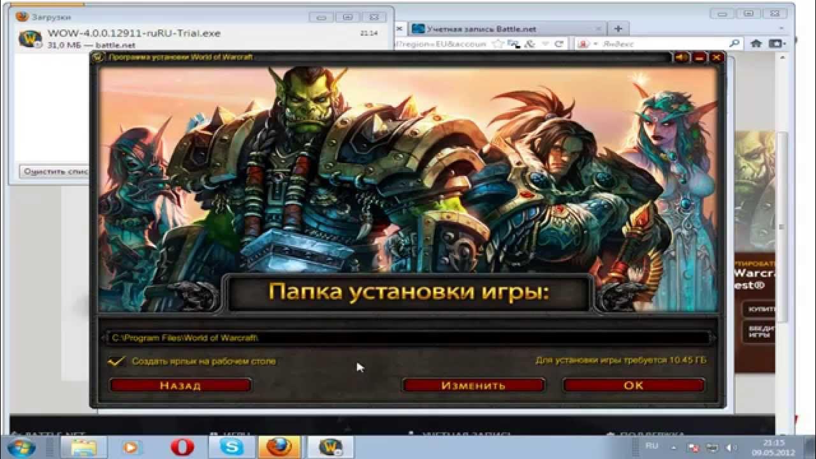
Task: Click the WoW file icon in Downloads
Action: (30, 39)
